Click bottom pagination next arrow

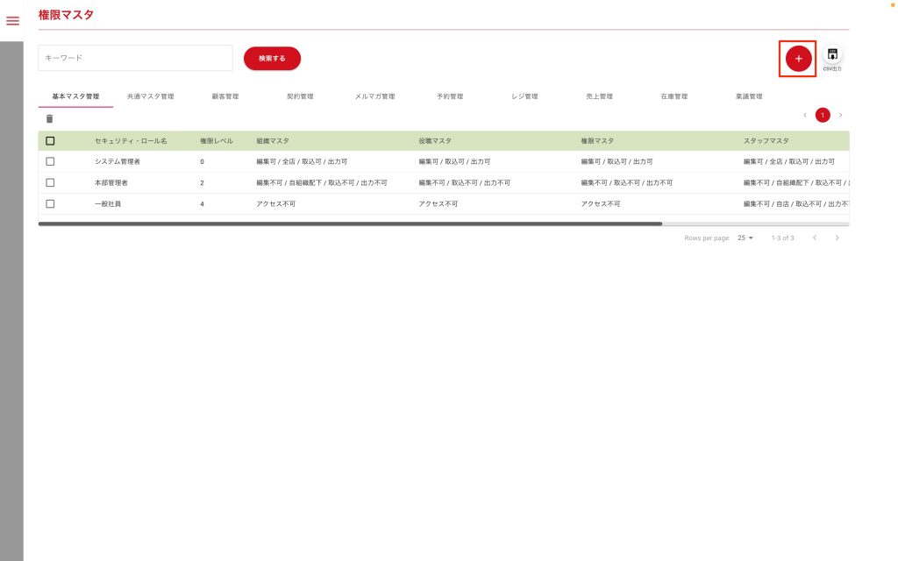coord(837,238)
